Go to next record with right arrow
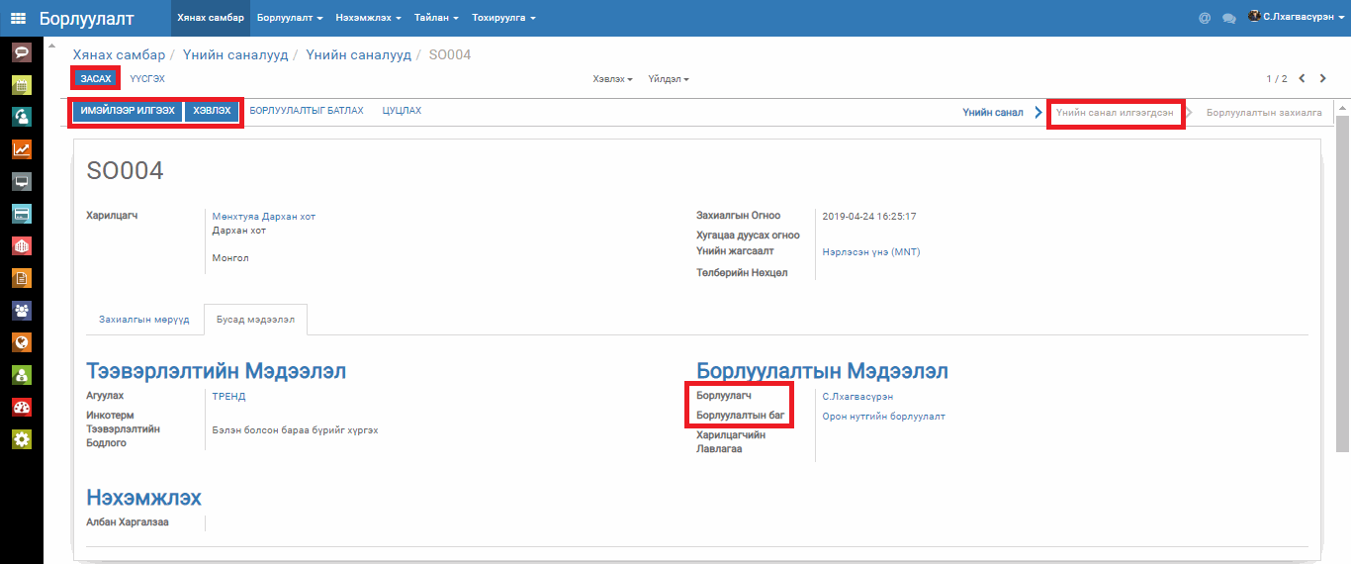The height and width of the screenshot is (564, 1351). 1323,78
